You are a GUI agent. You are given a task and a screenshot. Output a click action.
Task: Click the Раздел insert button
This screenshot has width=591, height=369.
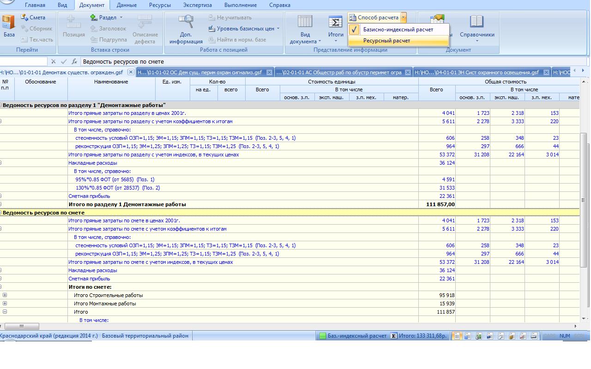[x=107, y=18]
